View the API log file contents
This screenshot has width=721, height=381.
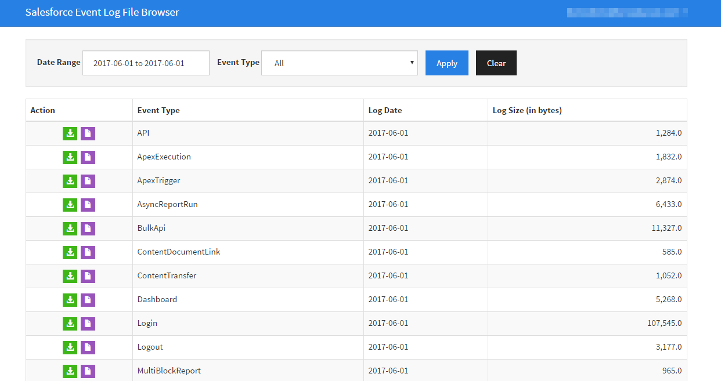[x=88, y=133]
